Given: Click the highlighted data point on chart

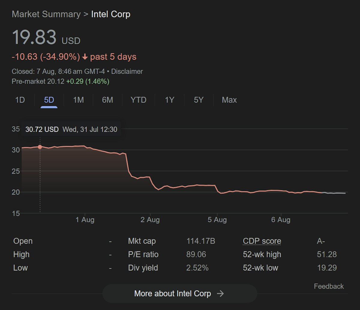Looking at the screenshot, I should (x=40, y=147).
